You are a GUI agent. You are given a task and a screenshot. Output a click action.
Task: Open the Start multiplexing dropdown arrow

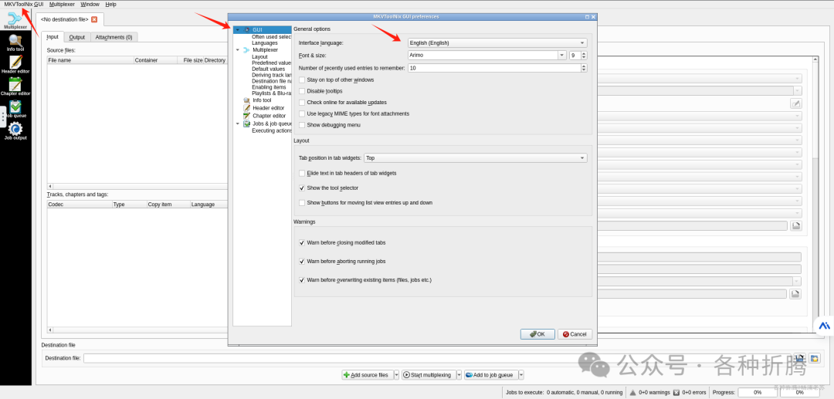pos(459,375)
